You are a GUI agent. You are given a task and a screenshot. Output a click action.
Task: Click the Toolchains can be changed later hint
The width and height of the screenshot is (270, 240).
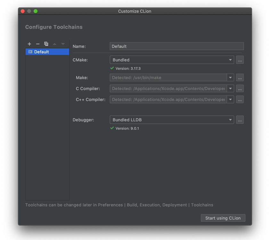(119, 205)
